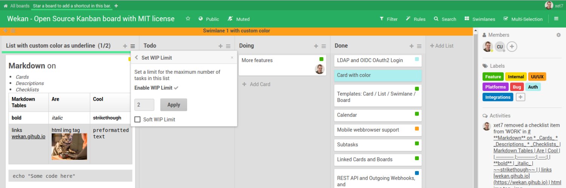Select the green Feature label

point(493,77)
